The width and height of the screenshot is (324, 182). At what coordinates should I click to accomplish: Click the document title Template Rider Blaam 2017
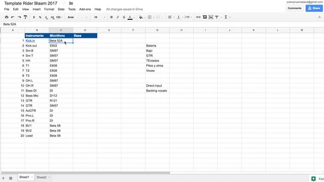(30, 4)
